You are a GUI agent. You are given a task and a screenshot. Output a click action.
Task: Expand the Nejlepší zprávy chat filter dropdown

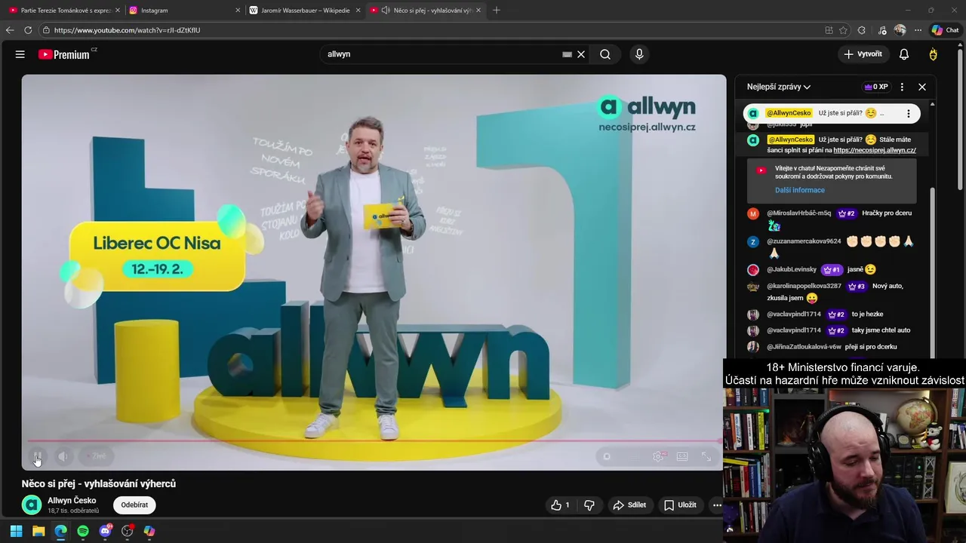779,87
